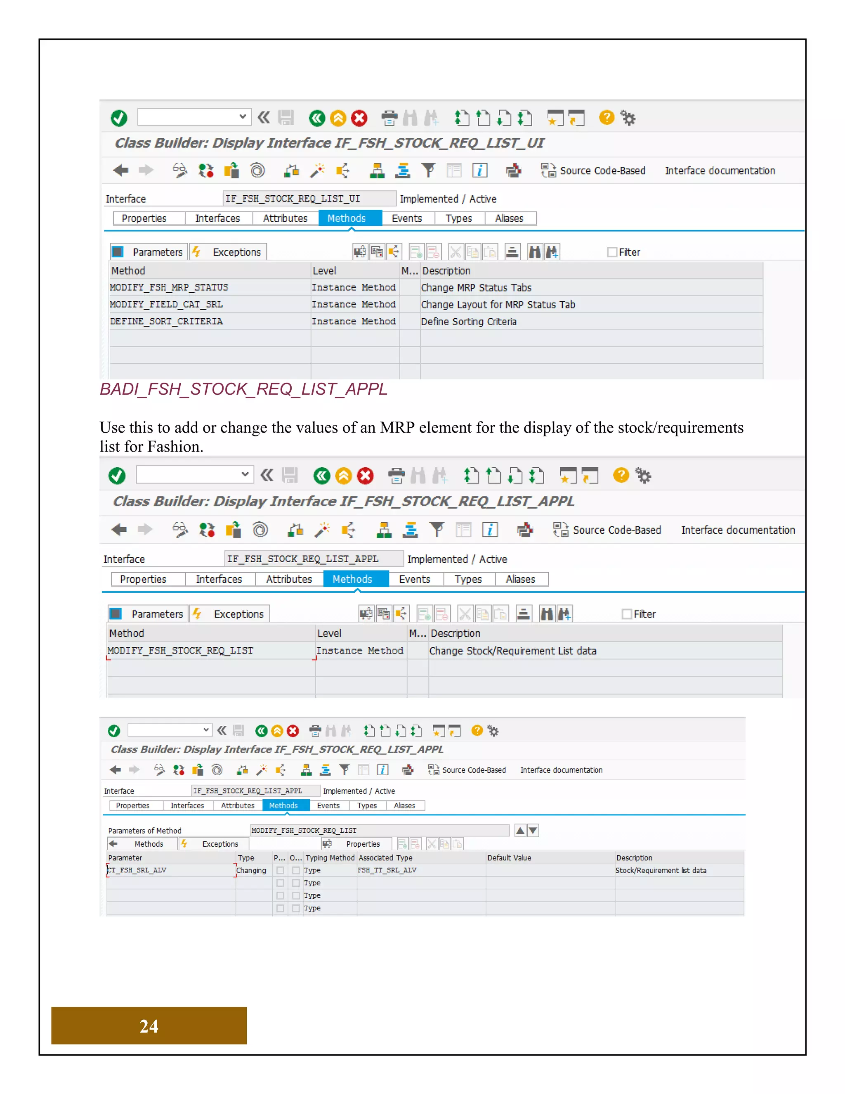The height and width of the screenshot is (1094, 845).
Task: Click the green Enter checkmark in top toolbar
Action: [119, 118]
